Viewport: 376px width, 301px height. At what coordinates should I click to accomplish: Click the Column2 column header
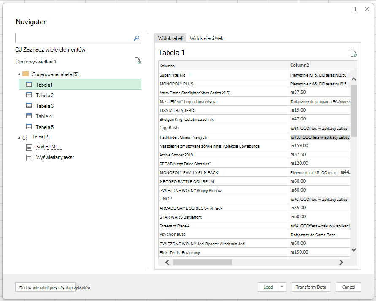(323, 66)
